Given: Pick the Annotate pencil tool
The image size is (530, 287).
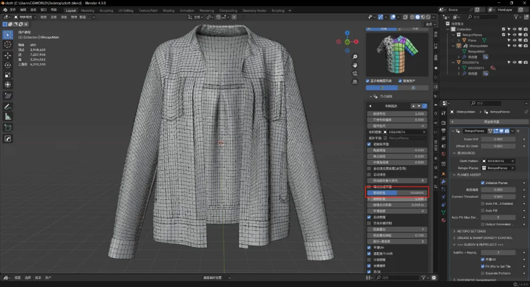Looking at the screenshot, I should [8, 106].
